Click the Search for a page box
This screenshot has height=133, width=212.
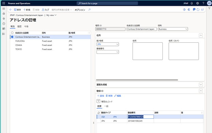click(107, 3)
